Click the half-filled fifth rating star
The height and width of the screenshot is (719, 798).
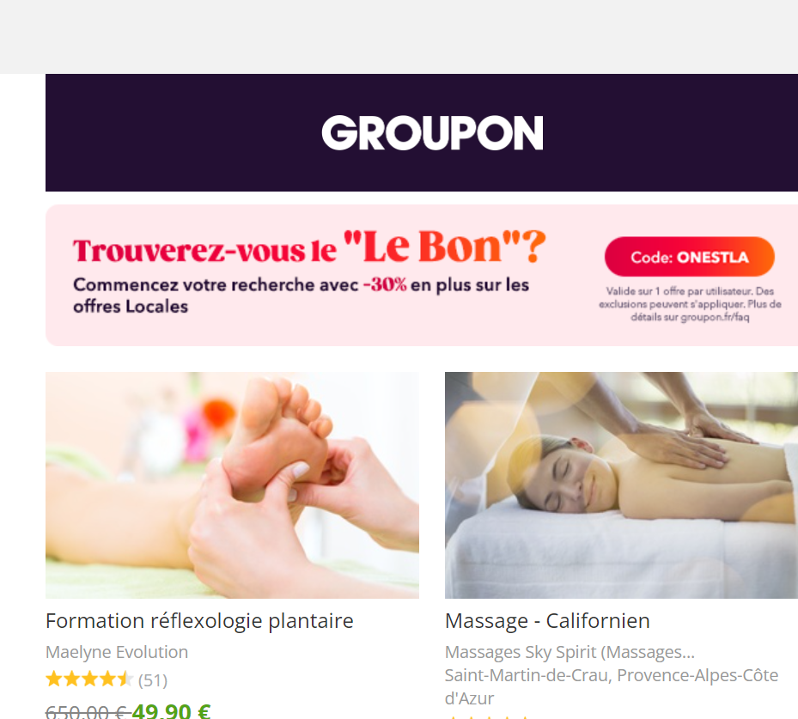coord(125,679)
